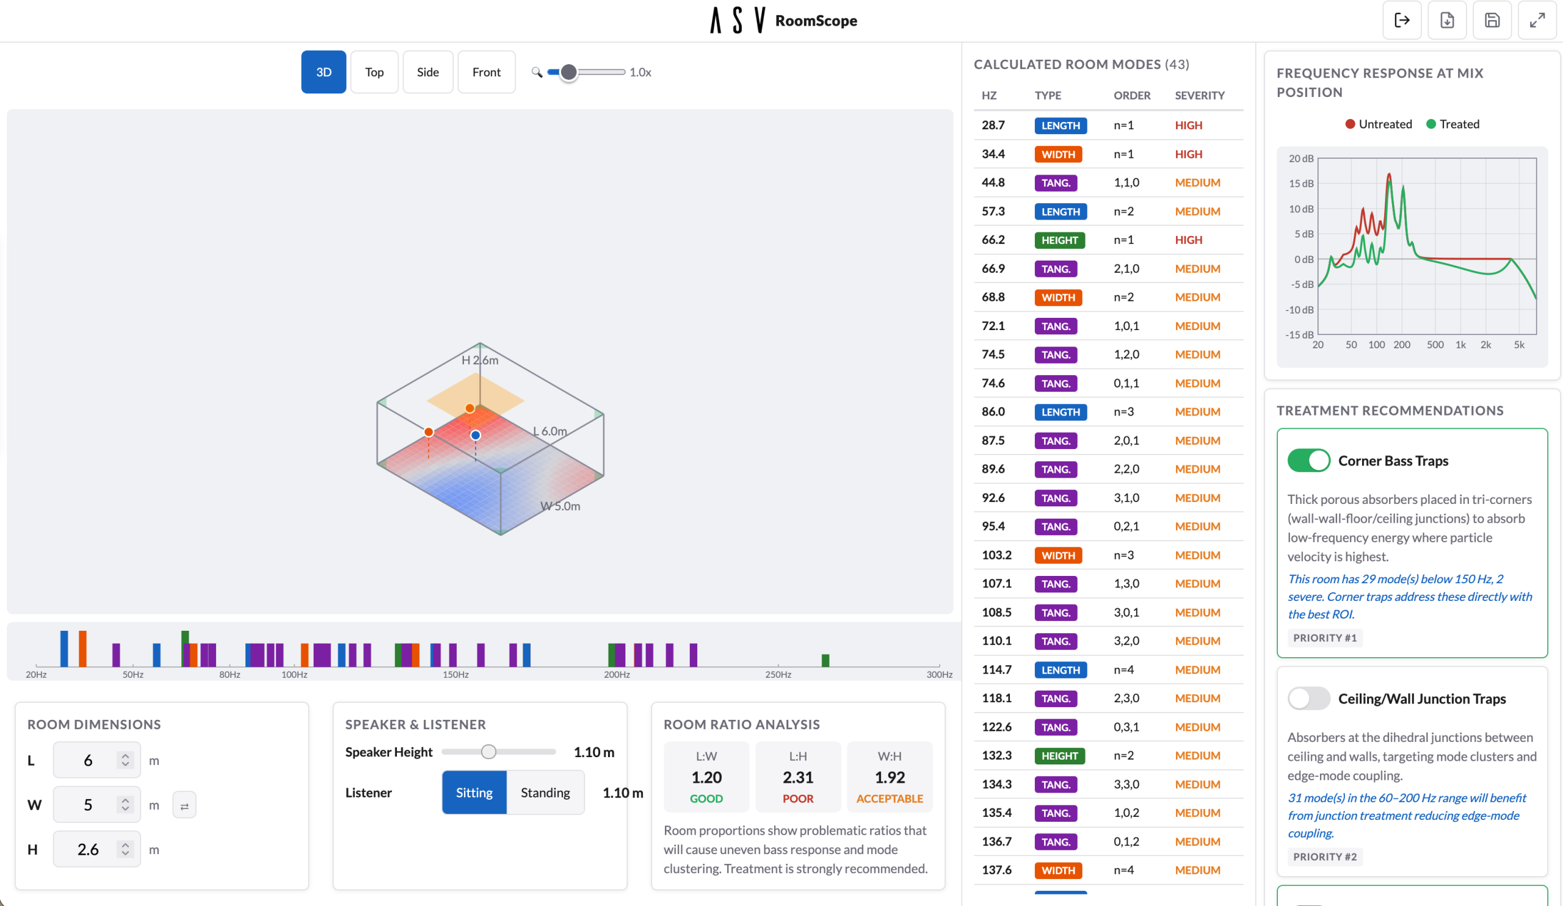This screenshot has width=1563, height=906.
Task: Select the Sitting listener option
Action: coord(474,792)
